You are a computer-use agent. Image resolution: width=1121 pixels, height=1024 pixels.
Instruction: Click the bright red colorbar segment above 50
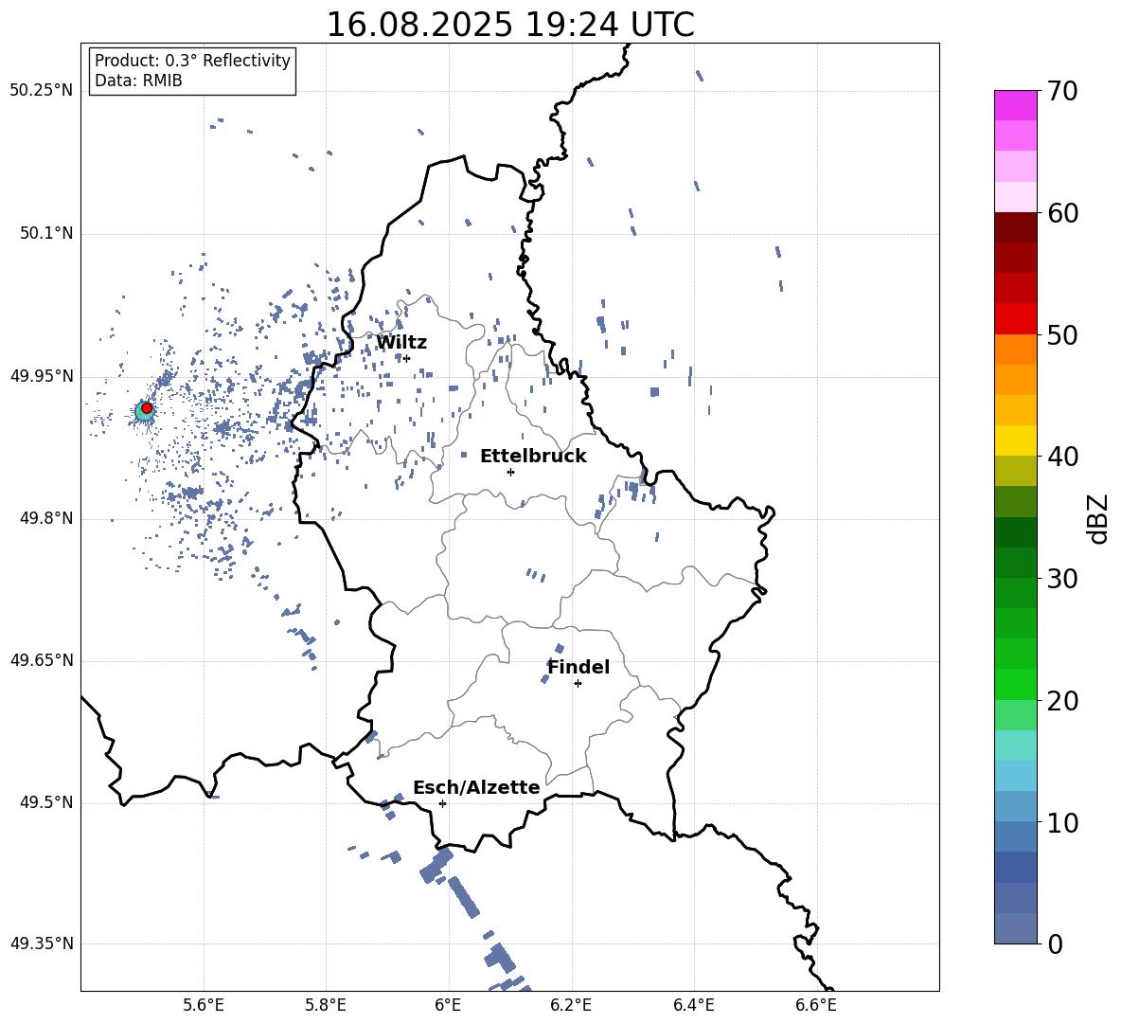pyautogui.click(x=1016, y=319)
